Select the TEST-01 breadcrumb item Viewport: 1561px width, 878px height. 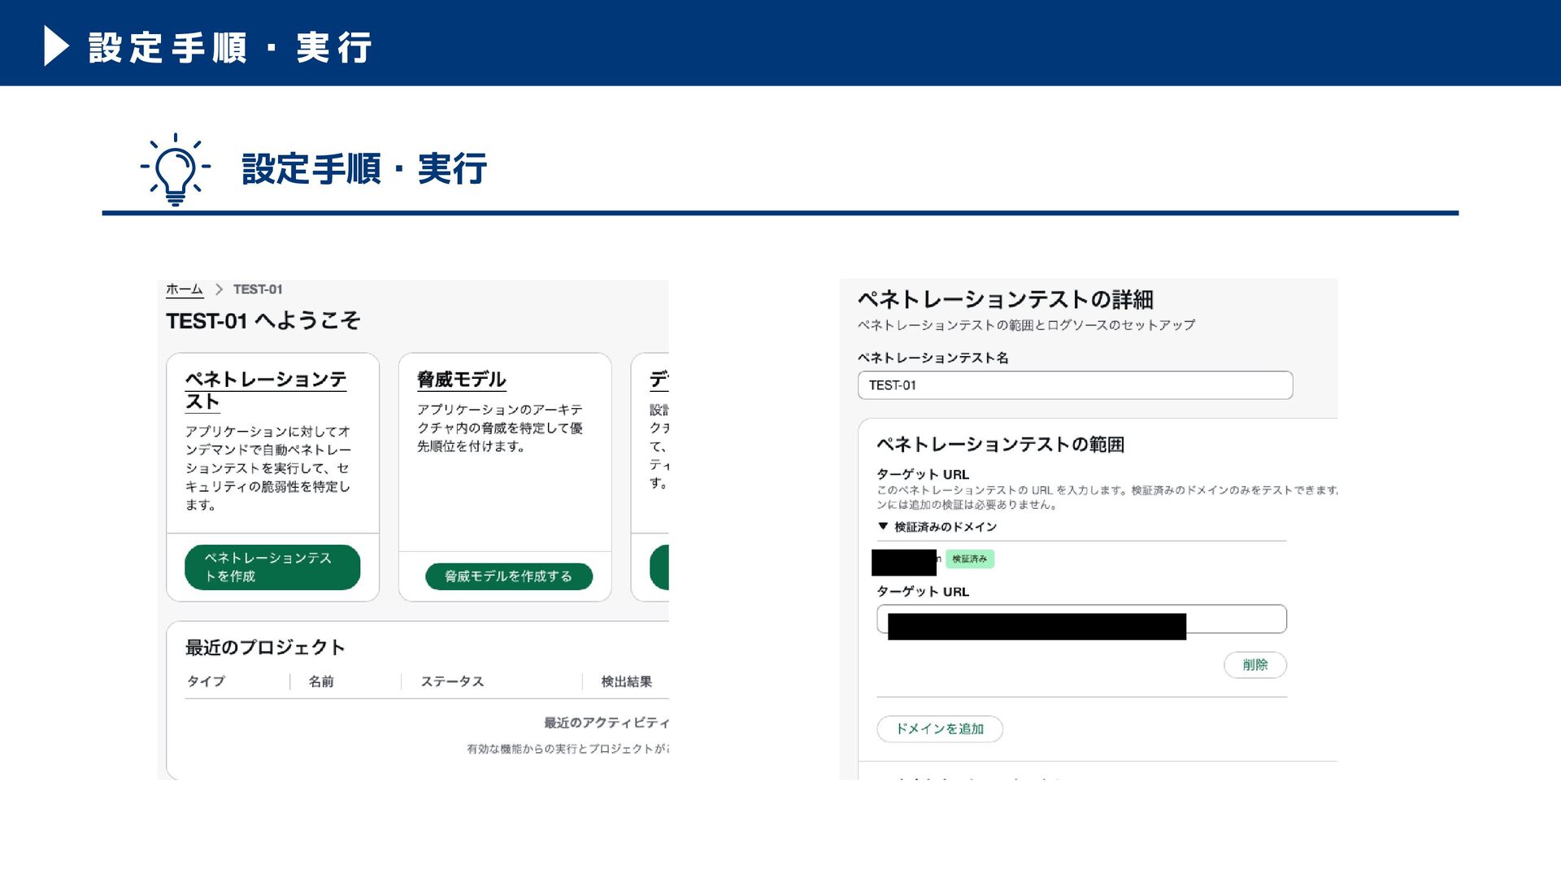(x=258, y=289)
